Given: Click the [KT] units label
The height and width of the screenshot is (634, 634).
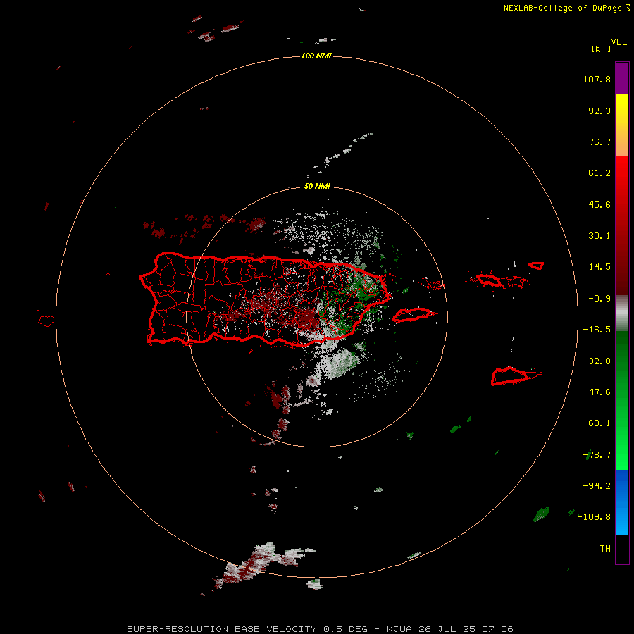Looking at the screenshot, I should coord(601,49).
